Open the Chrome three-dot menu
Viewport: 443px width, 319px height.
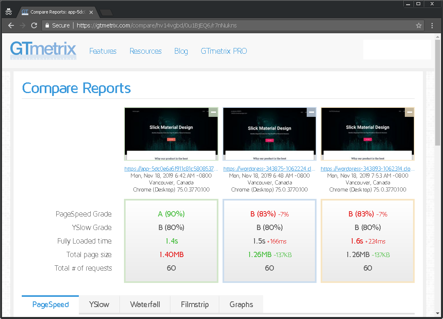coord(432,25)
